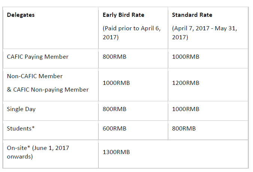The width and height of the screenshot is (253, 172).
Task: Select the 1200RMB standard rate cell
Action: pos(186,83)
